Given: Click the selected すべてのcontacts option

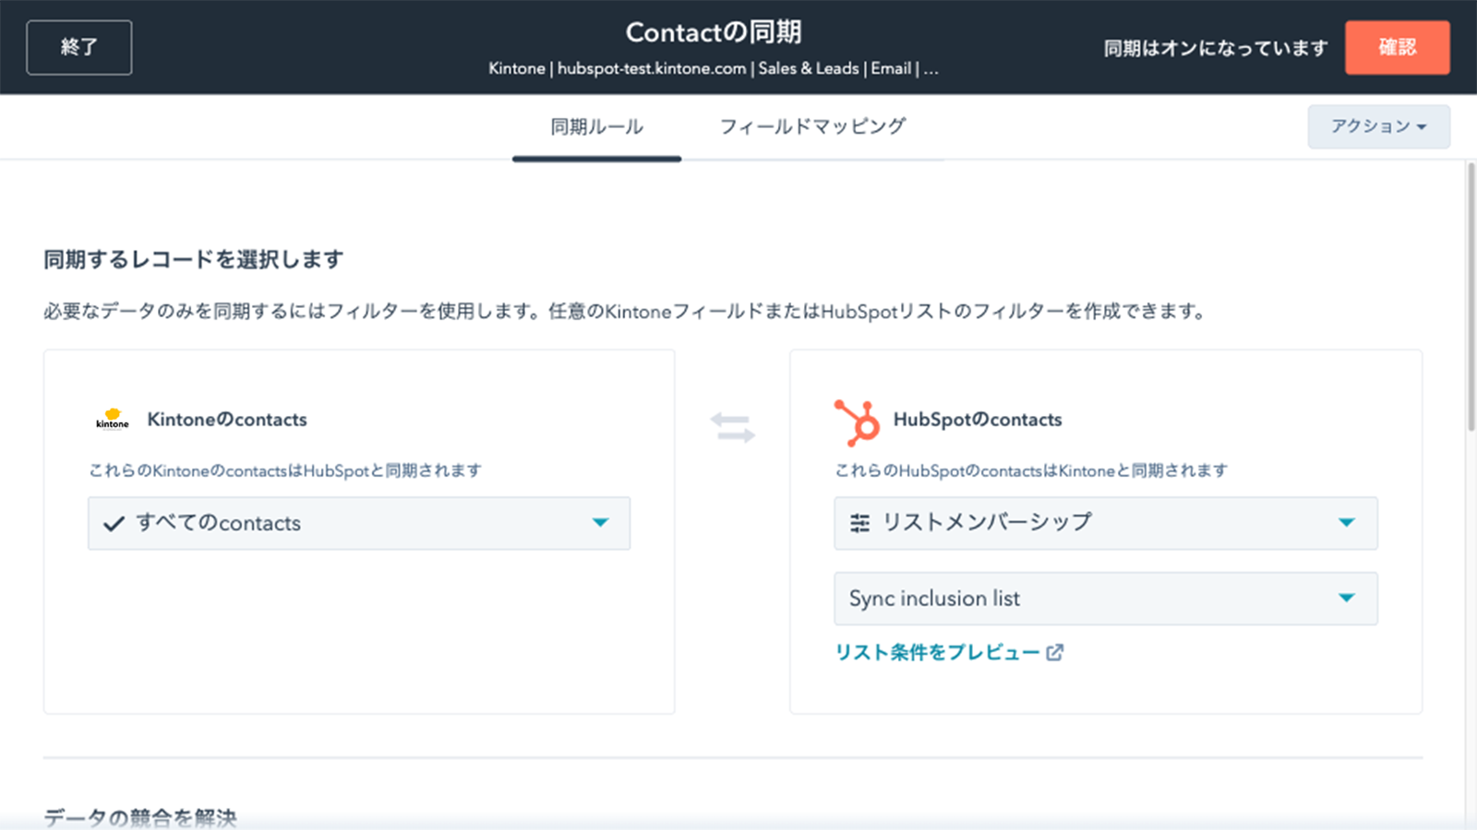Looking at the screenshot, I should click(218, 523).
